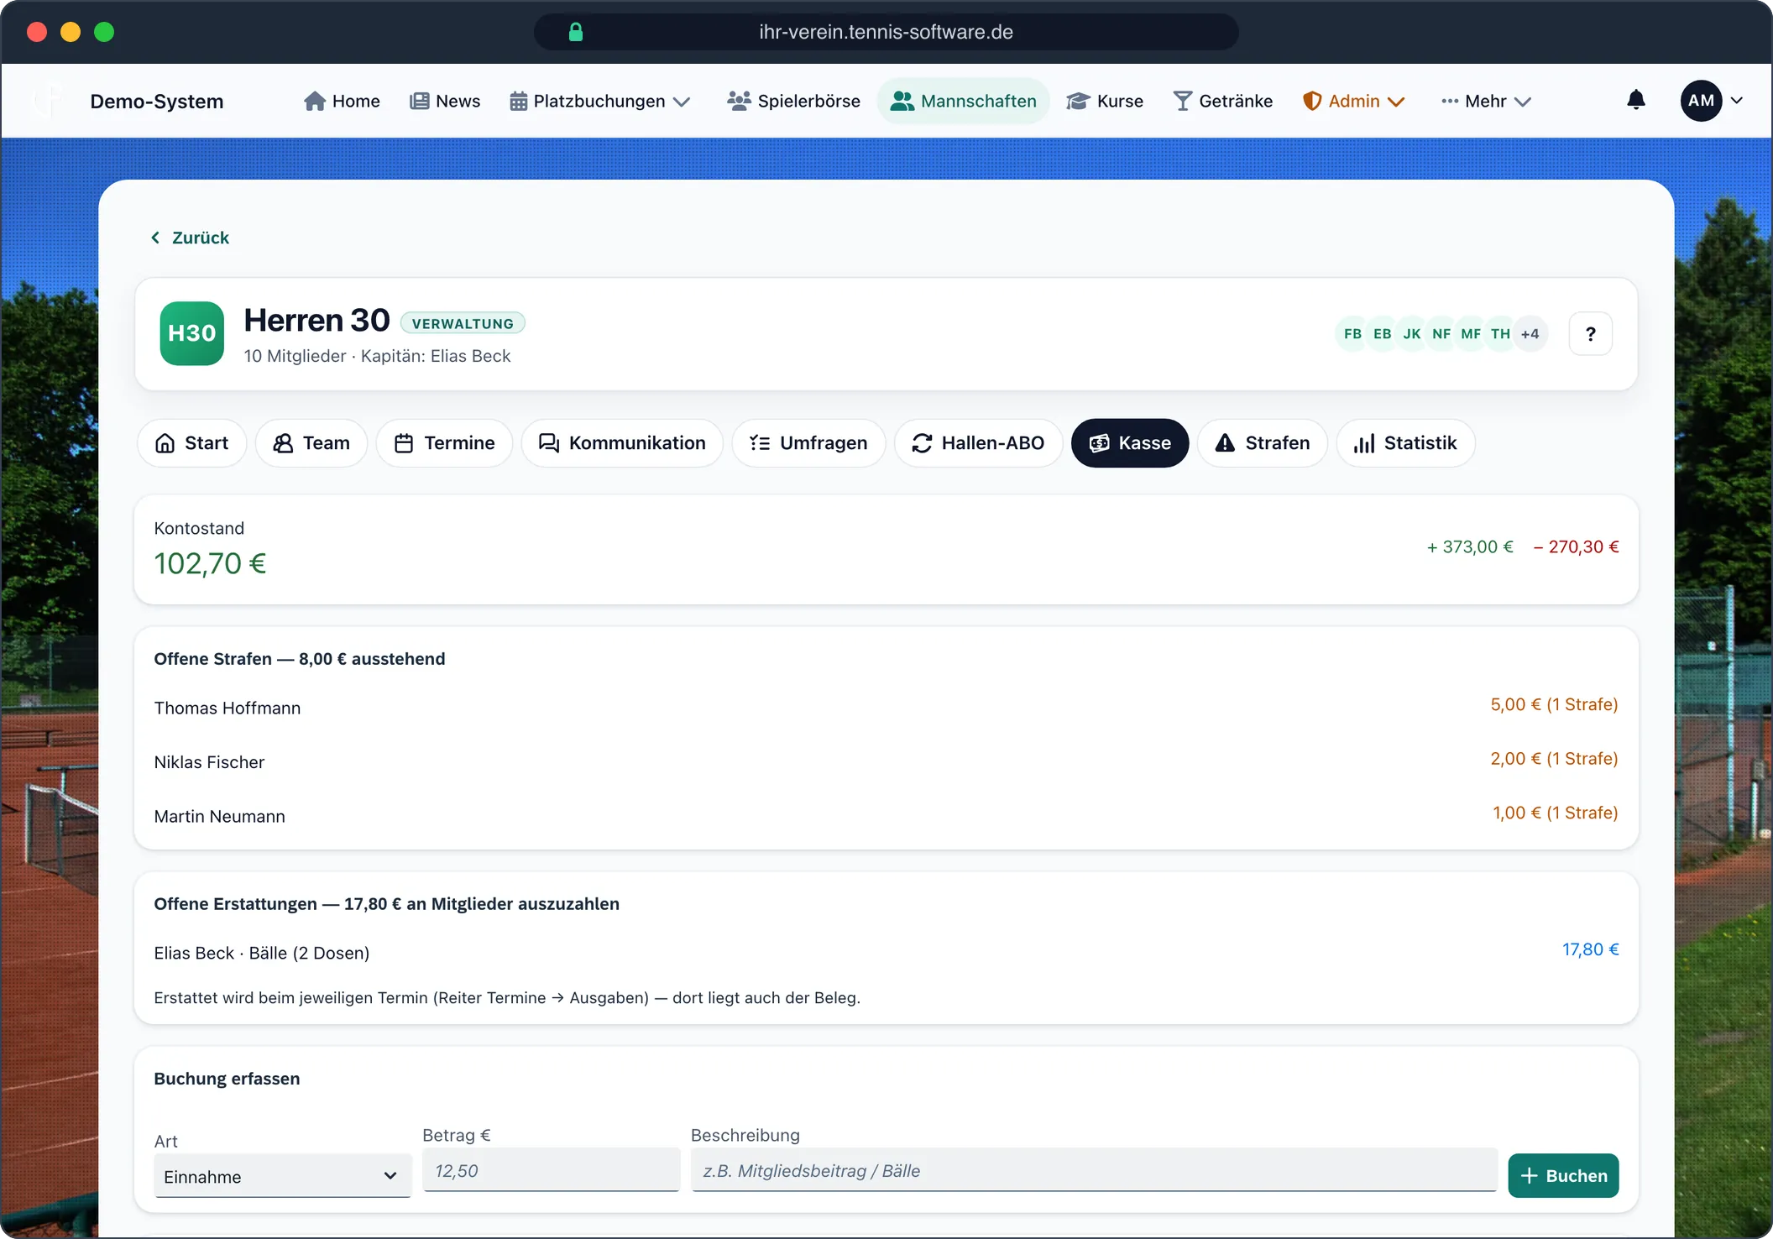Click the JK member avatar

[x=1412, y=334]
